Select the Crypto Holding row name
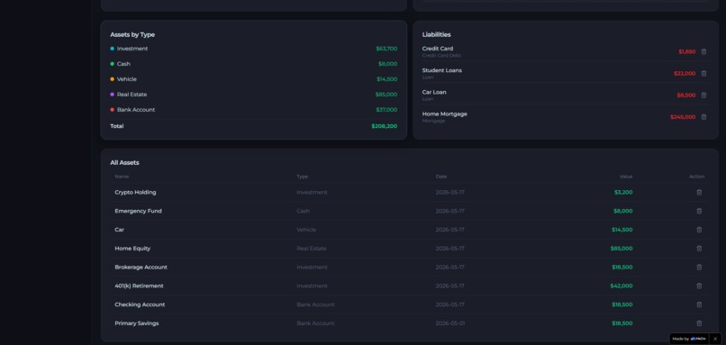Viewport: 726px width, 345px height. tap(135, 192)
